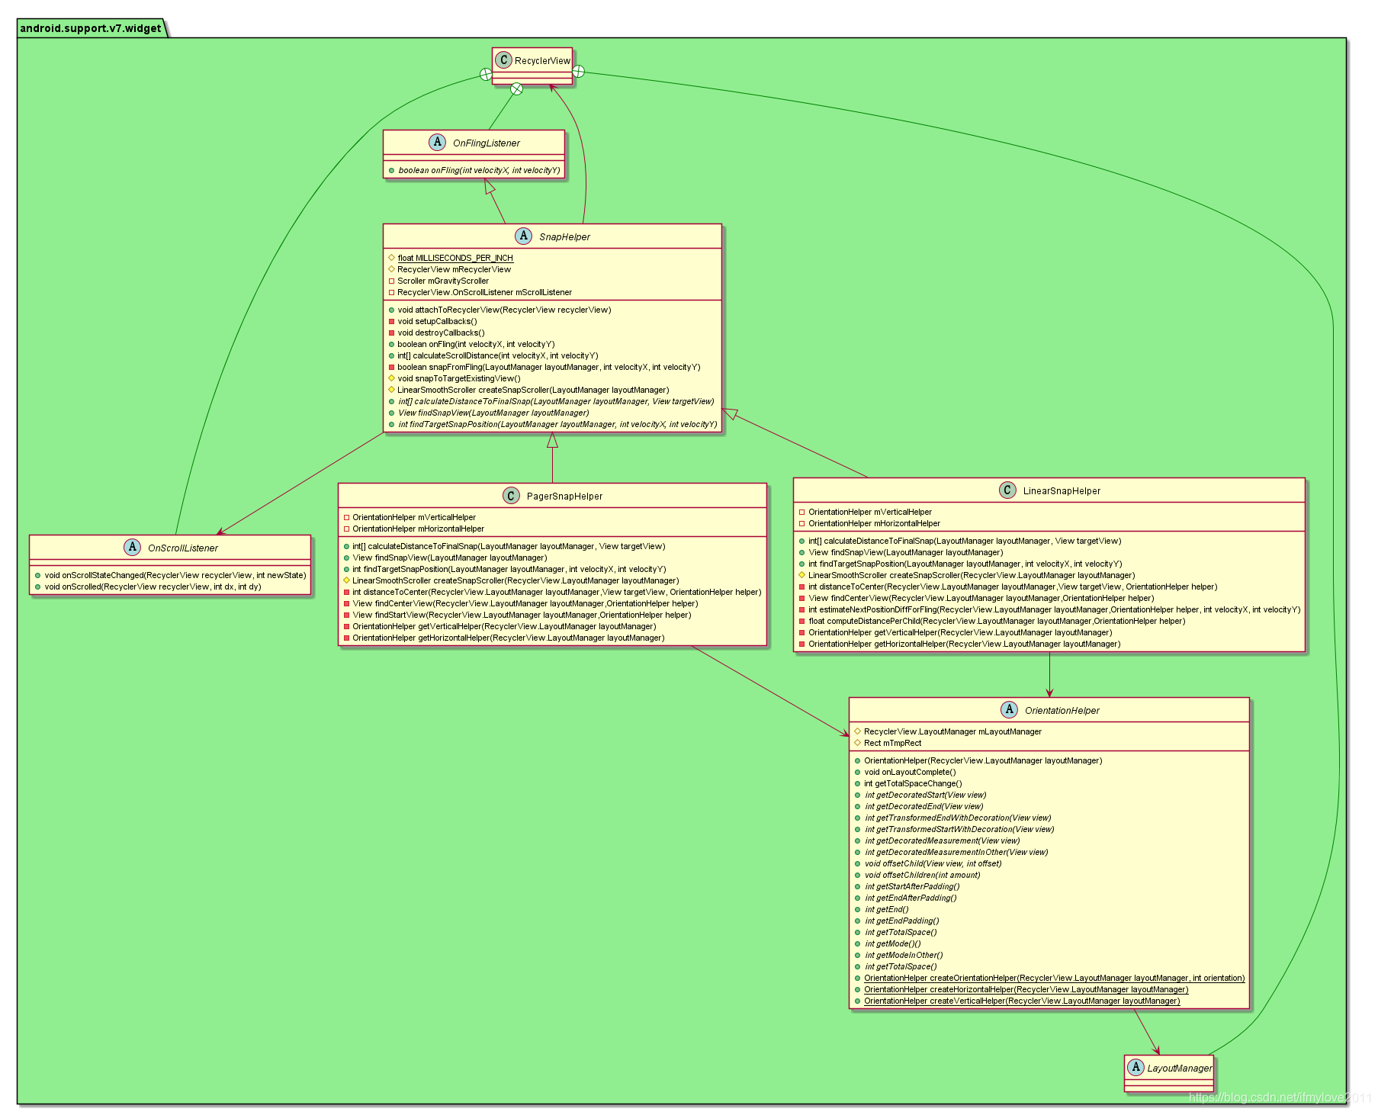This screenshot has width=1378, height=1112.
Task: Select the OnFlingListener class title
Action: point(487,143)
